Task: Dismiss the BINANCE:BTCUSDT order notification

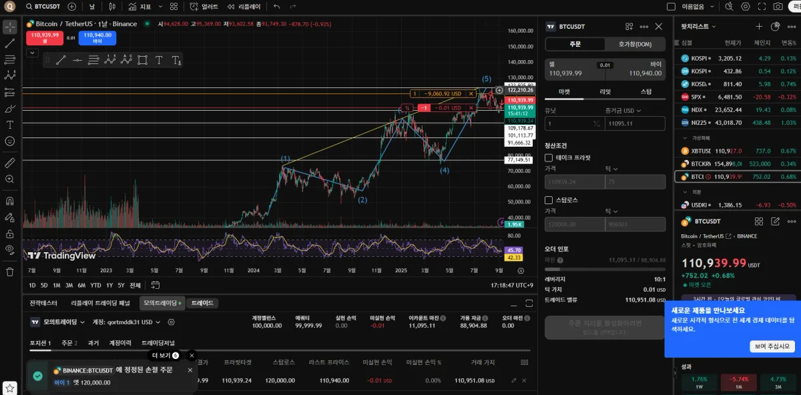Action: pyautogui.click(x=190, y=370)
